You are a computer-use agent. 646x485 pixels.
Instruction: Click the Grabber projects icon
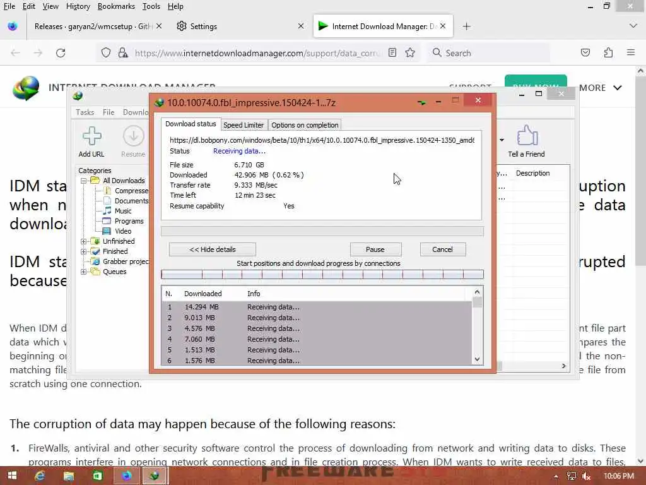95,261
